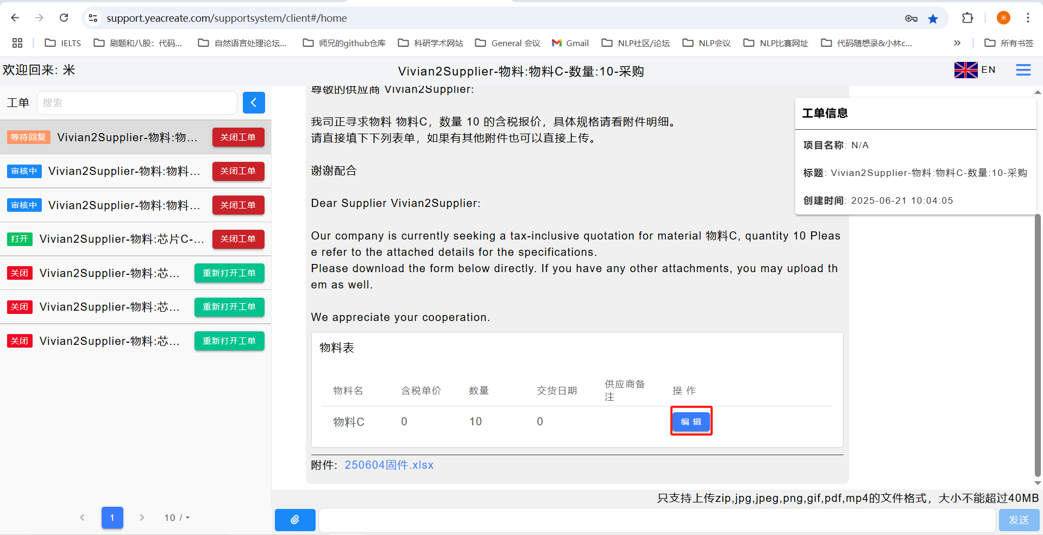Bookmark page with the star icon
1043x535 pixels.
pos(933,18)
